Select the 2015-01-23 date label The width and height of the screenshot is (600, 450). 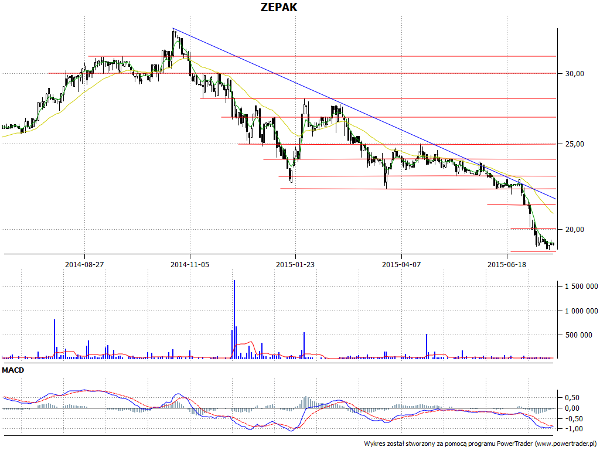pos(295,264)
